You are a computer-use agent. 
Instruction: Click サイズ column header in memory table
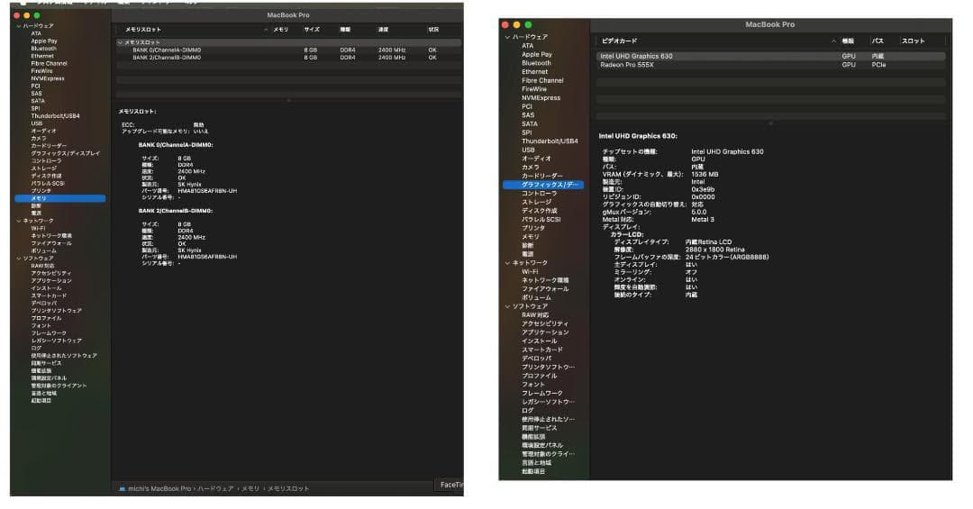[x=312, y=29]
